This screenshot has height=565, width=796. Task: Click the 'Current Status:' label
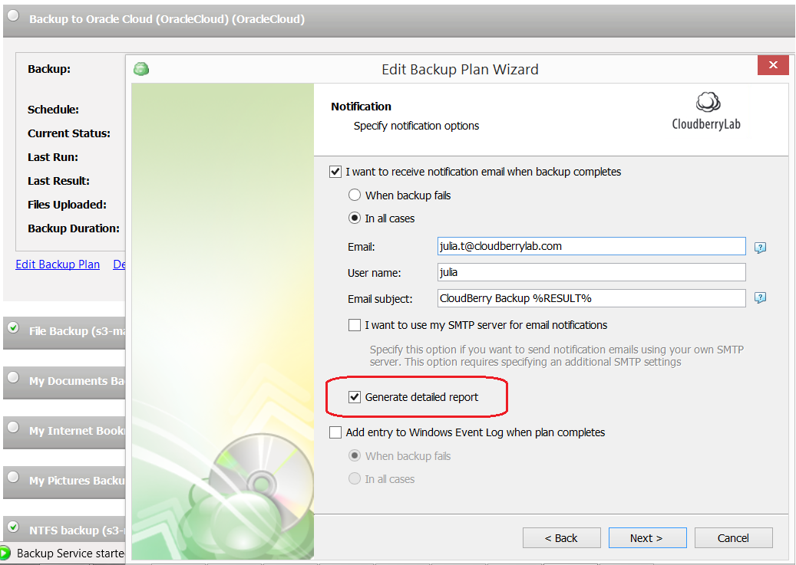(69, 133)
